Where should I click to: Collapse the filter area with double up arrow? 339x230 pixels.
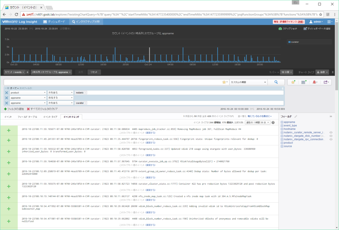click(x=282, y=88)
